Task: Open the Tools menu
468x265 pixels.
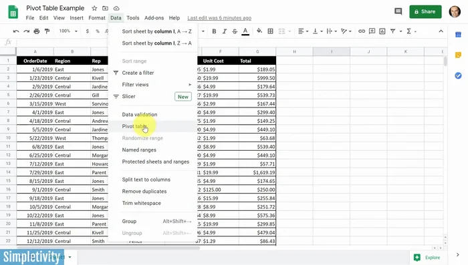Action: click(x=133, y=18)
